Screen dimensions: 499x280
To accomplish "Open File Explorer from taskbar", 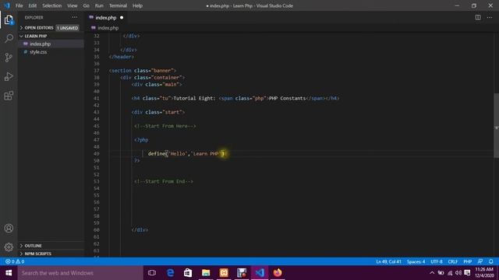I will click(206, 273).
